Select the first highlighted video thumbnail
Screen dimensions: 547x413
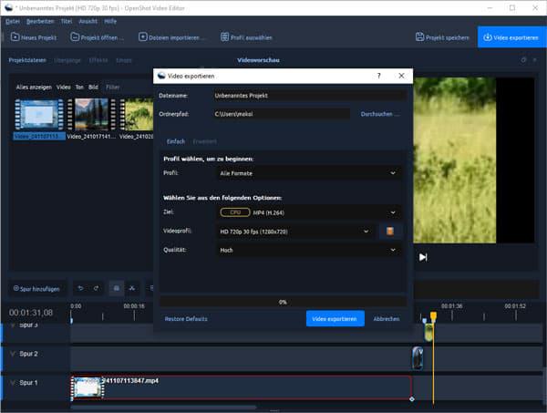tap(39, 119)
